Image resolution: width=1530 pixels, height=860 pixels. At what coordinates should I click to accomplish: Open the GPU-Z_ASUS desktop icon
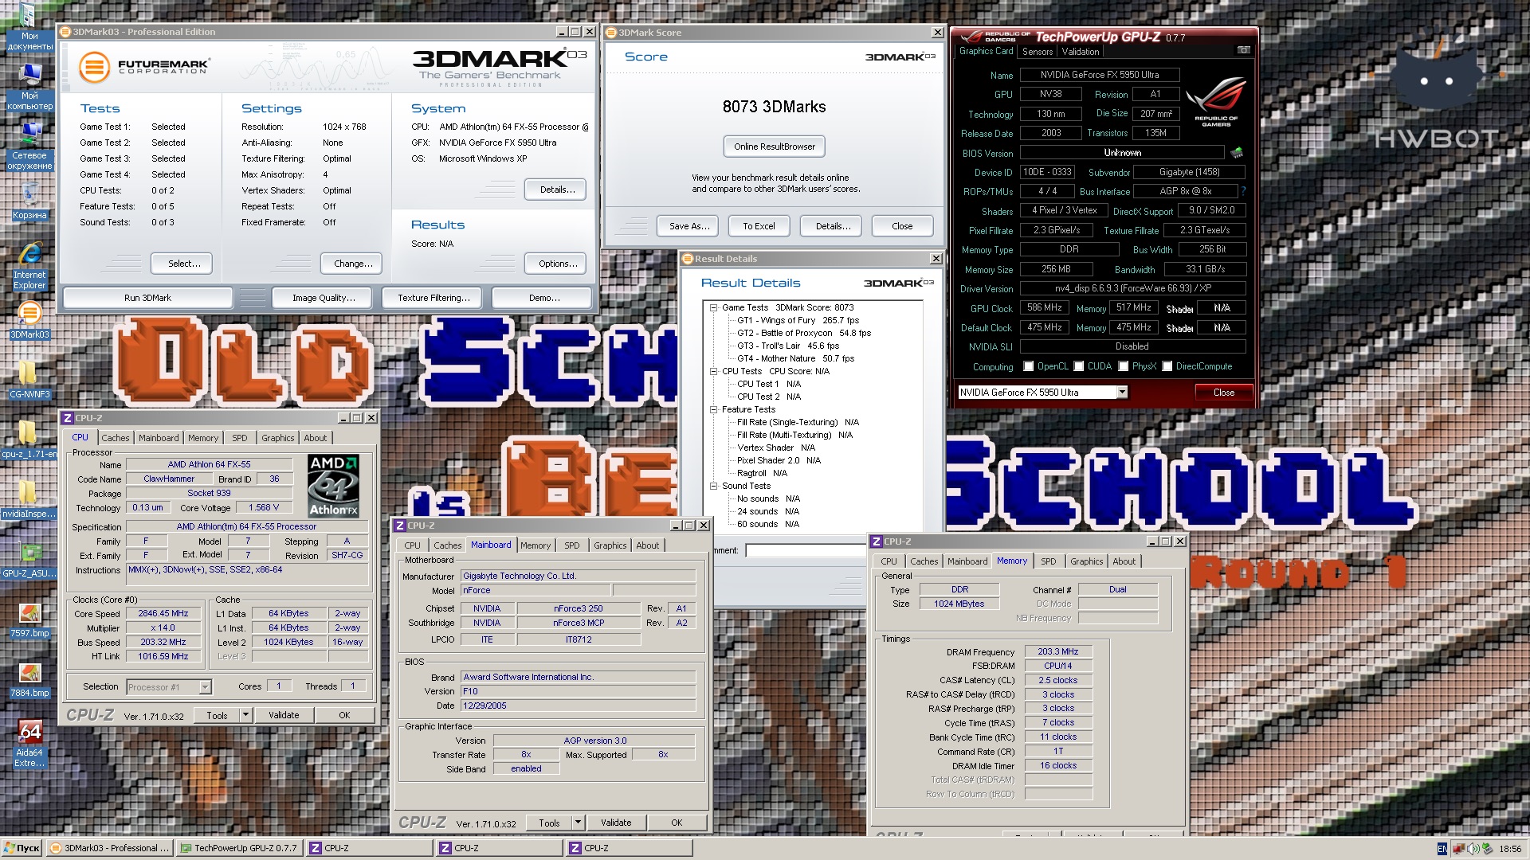(x=29, y=560)
